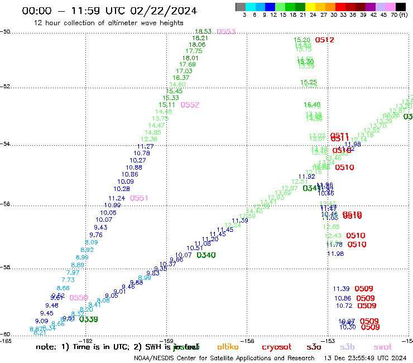The width and height of the screenshot is (413, 363).
Task: Click the title '00:00 – 11:59 UTC 02/22/2024'
Action: [x=109, y=11]
